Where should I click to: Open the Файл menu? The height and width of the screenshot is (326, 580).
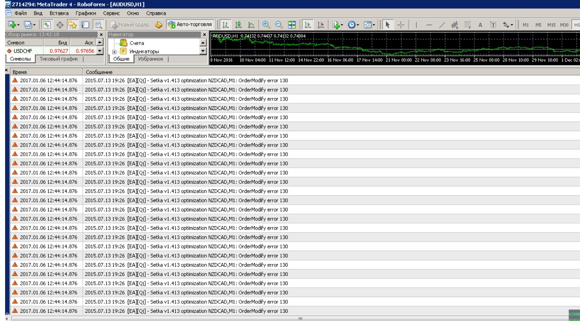coord(21,13)
